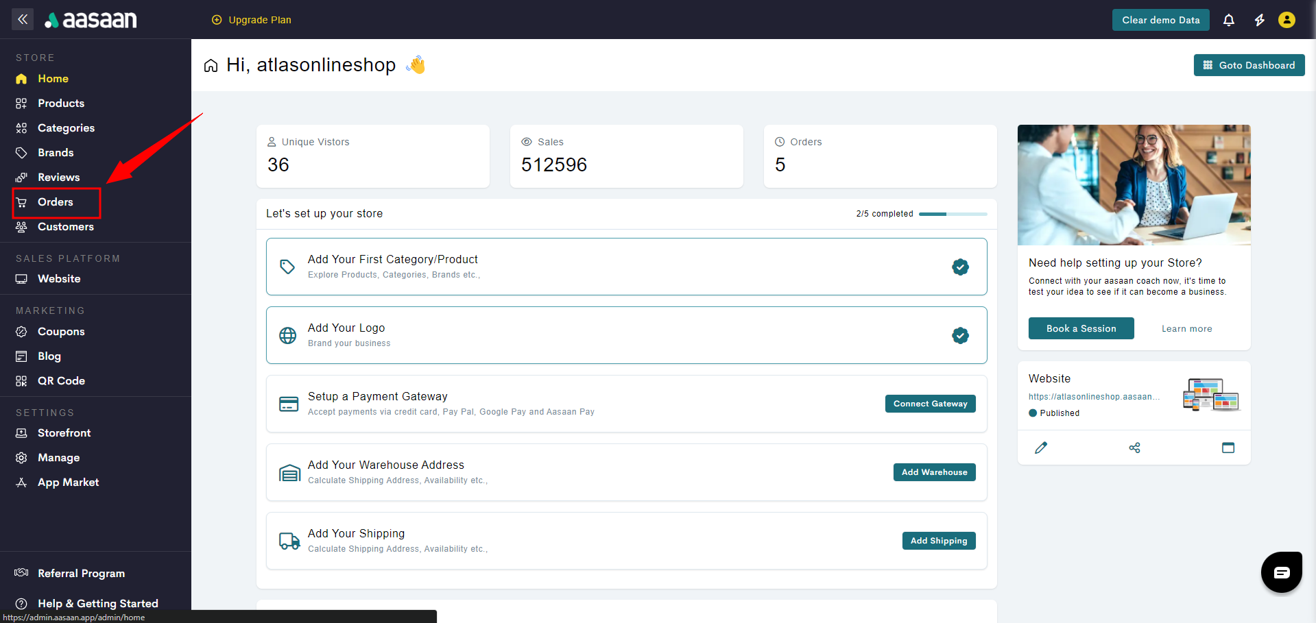Click the setup progress bar
The image size is (1316, 623).
point(953,214)
